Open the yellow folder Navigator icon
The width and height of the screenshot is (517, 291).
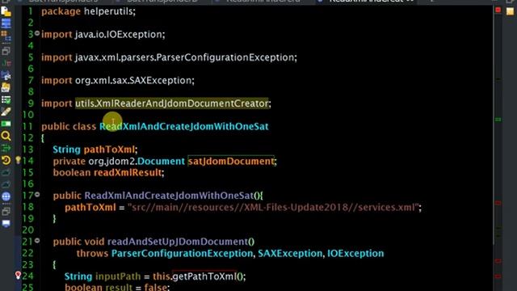click(x=6, y=87)
